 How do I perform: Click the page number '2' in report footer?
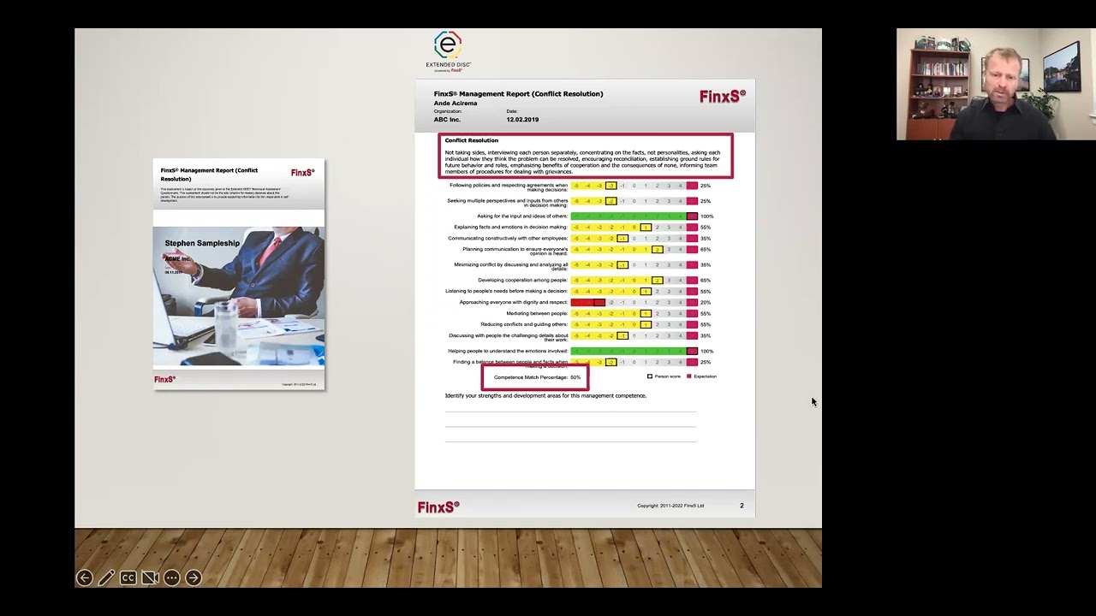(742, 506)
